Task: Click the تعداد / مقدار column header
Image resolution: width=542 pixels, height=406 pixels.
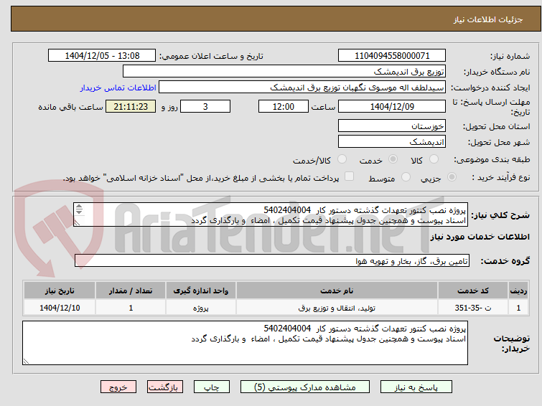Action: [x=131, y=291]
